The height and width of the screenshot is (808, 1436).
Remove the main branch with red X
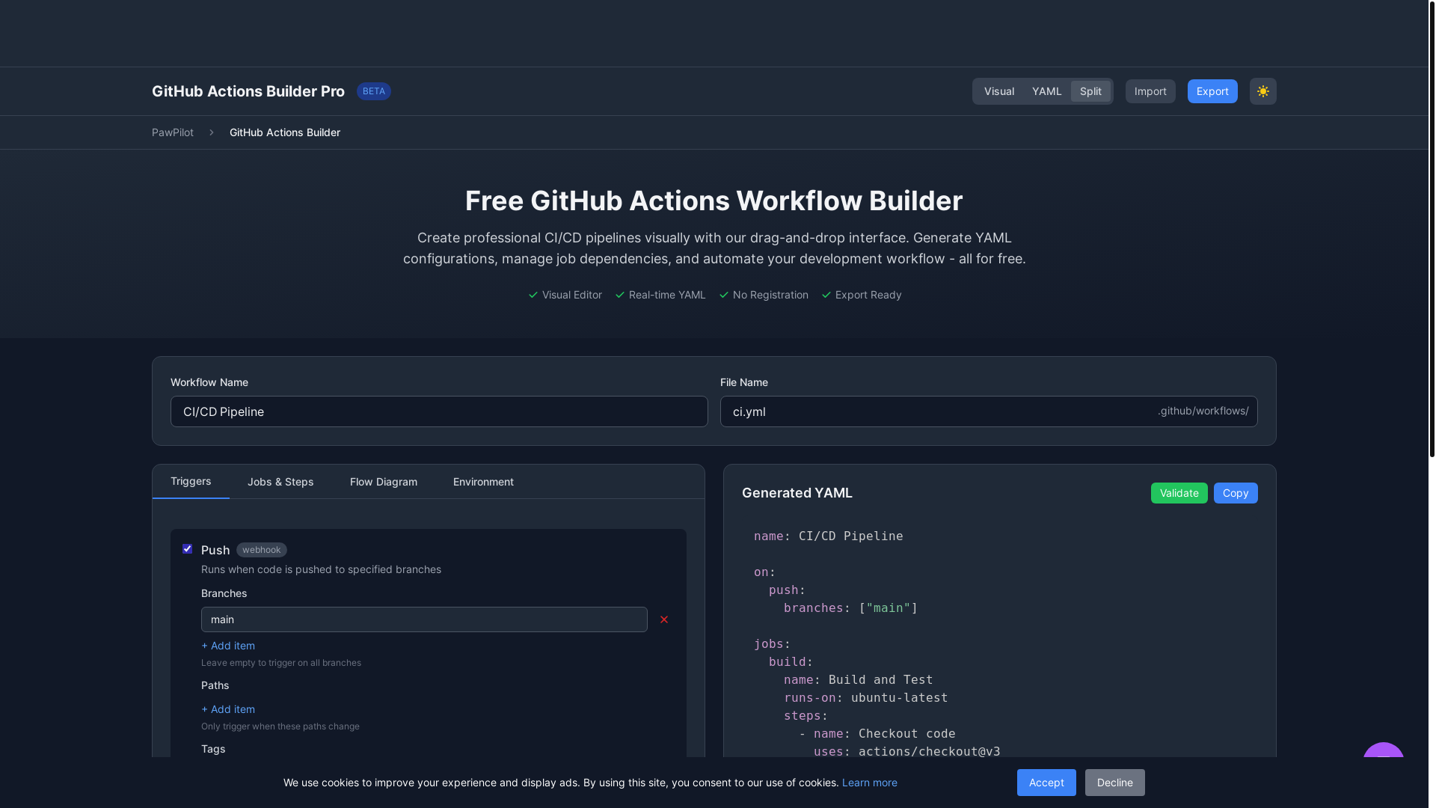coord(664,619)
